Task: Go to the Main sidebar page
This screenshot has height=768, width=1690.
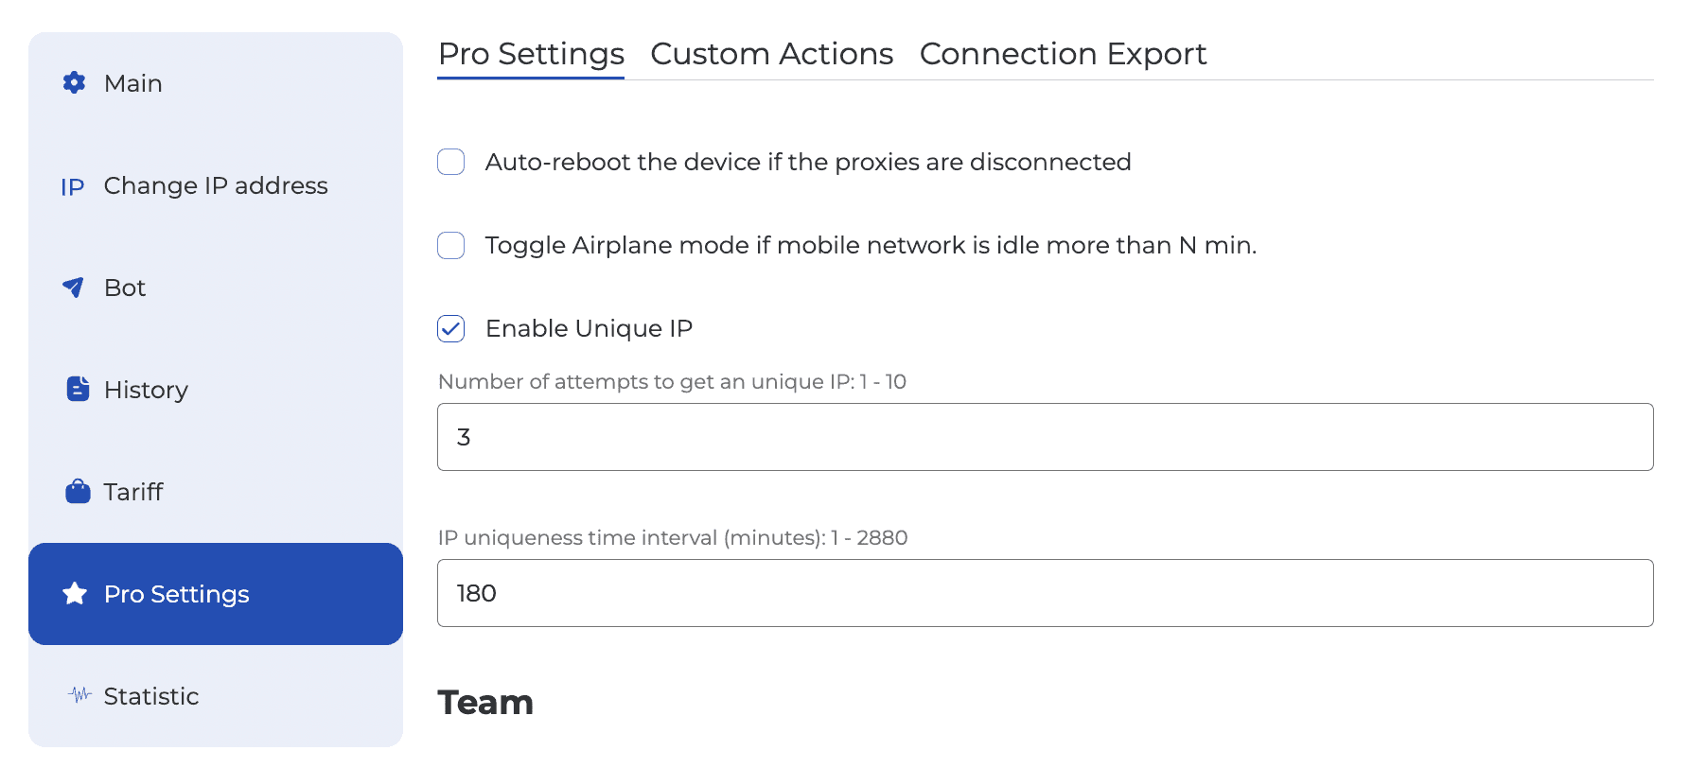Action: pos(133,83)
